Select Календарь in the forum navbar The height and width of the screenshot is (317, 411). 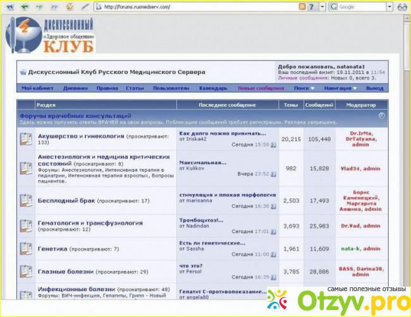click(213, 88)
